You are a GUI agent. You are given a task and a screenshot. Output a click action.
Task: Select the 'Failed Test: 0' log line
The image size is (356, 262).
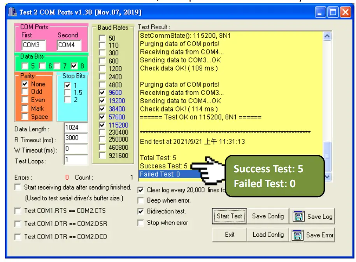160,174
